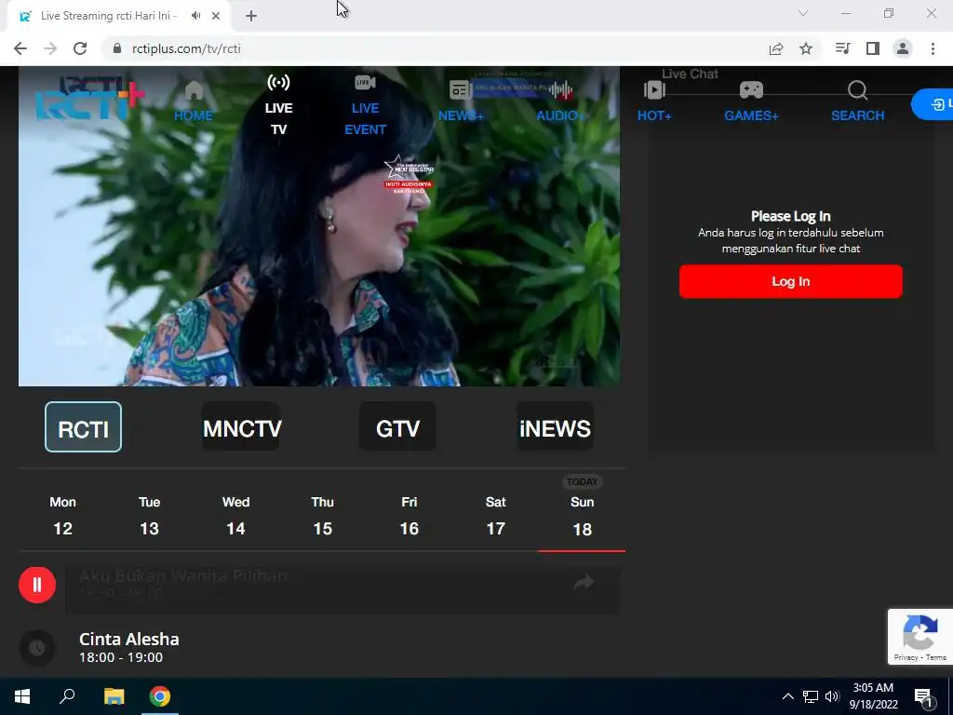Open the reCAPTCHA Privacy link
The width and height of the screenshot is (953, 715).
click(x=906, y=657)
